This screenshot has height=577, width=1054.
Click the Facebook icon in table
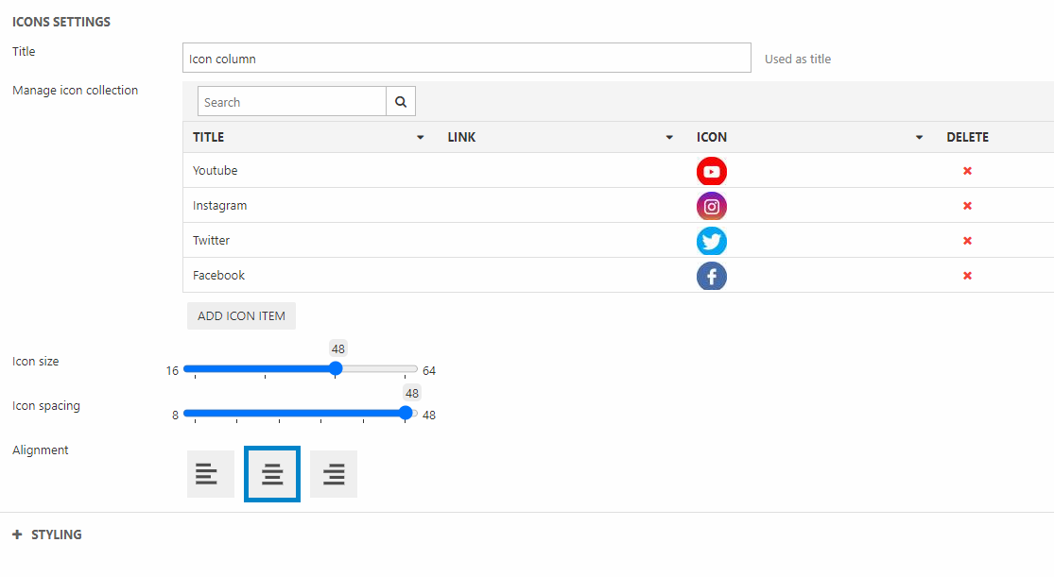tap(711, 276)
